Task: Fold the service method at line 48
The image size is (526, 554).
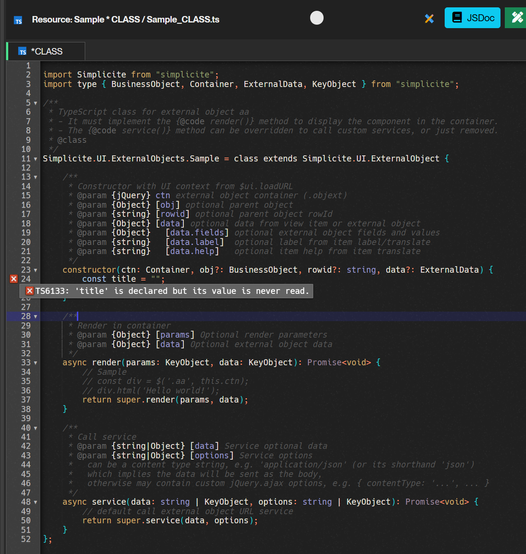Action: coord(35,502)
